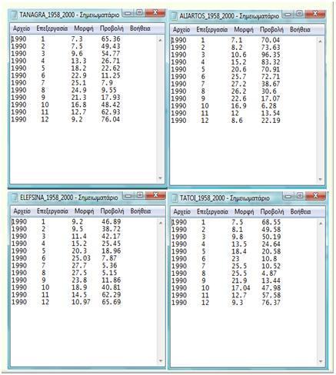Image resolution: width=336 pixels, height=375 pixels.
Task: Click value 65.36 in TANAGRA window
Action: (x=111, y=39)
